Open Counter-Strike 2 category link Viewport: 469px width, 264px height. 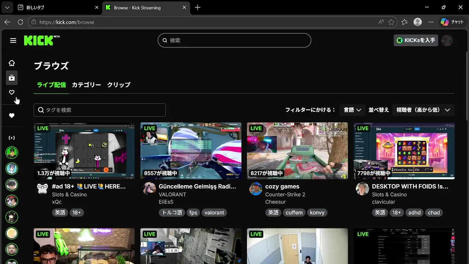coord(285,194)
